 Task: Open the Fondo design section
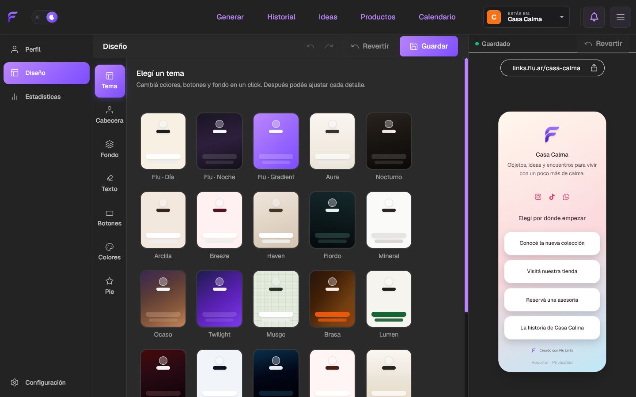(110, 149)
